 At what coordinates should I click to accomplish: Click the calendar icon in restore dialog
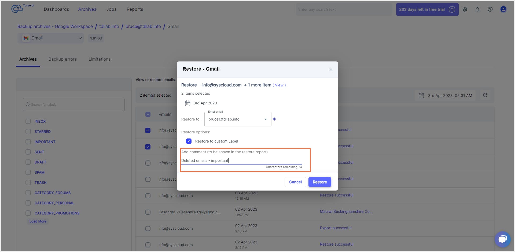187,103
